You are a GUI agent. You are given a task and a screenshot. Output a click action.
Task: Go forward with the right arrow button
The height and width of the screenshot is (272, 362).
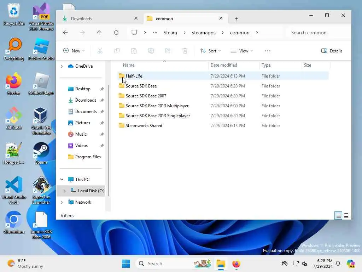pyautogui.click(x=82, y=33)
